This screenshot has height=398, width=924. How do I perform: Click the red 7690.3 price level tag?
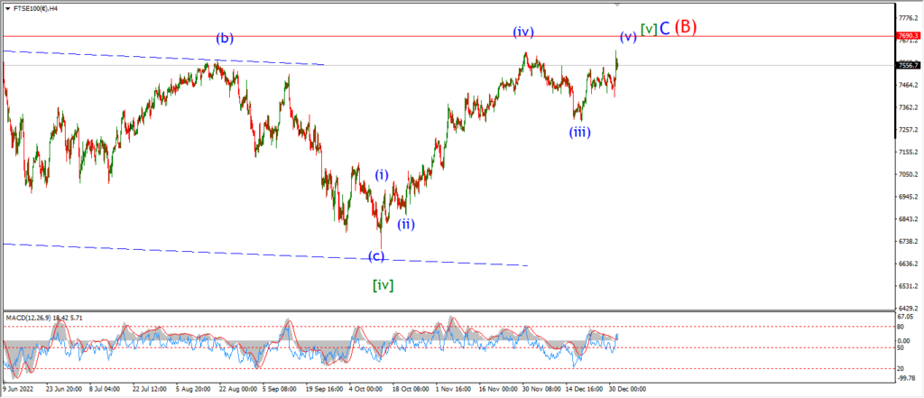tap(909, 36)
